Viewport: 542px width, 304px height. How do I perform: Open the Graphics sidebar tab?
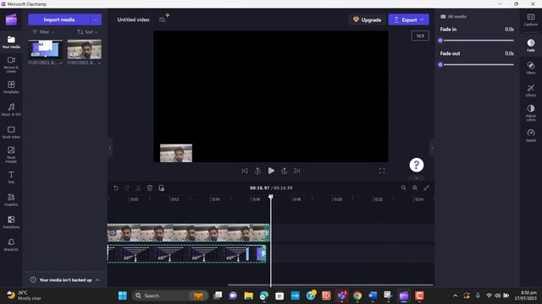[11, 199]
